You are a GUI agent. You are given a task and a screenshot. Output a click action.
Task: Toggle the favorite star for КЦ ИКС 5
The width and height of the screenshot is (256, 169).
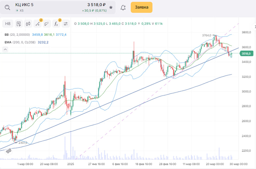pos(111,7)
